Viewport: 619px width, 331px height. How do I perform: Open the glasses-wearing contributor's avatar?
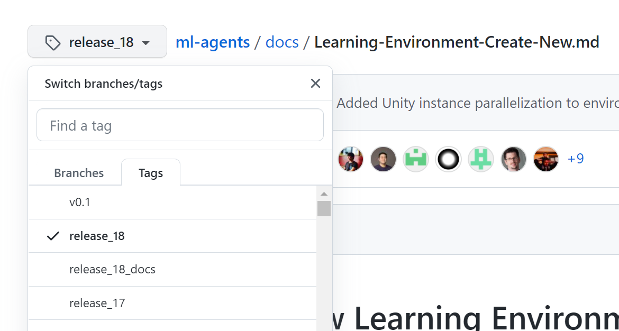click(513, 159)
